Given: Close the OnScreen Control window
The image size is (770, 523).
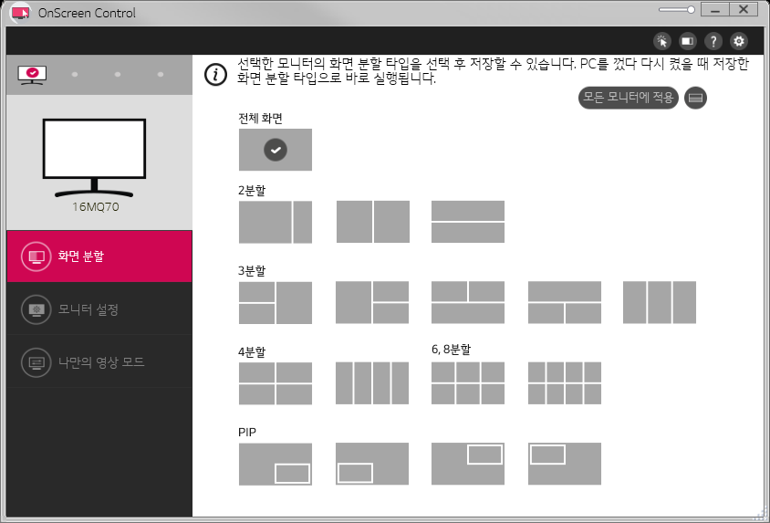Looking at the screenshot, I should coord(744,10).
